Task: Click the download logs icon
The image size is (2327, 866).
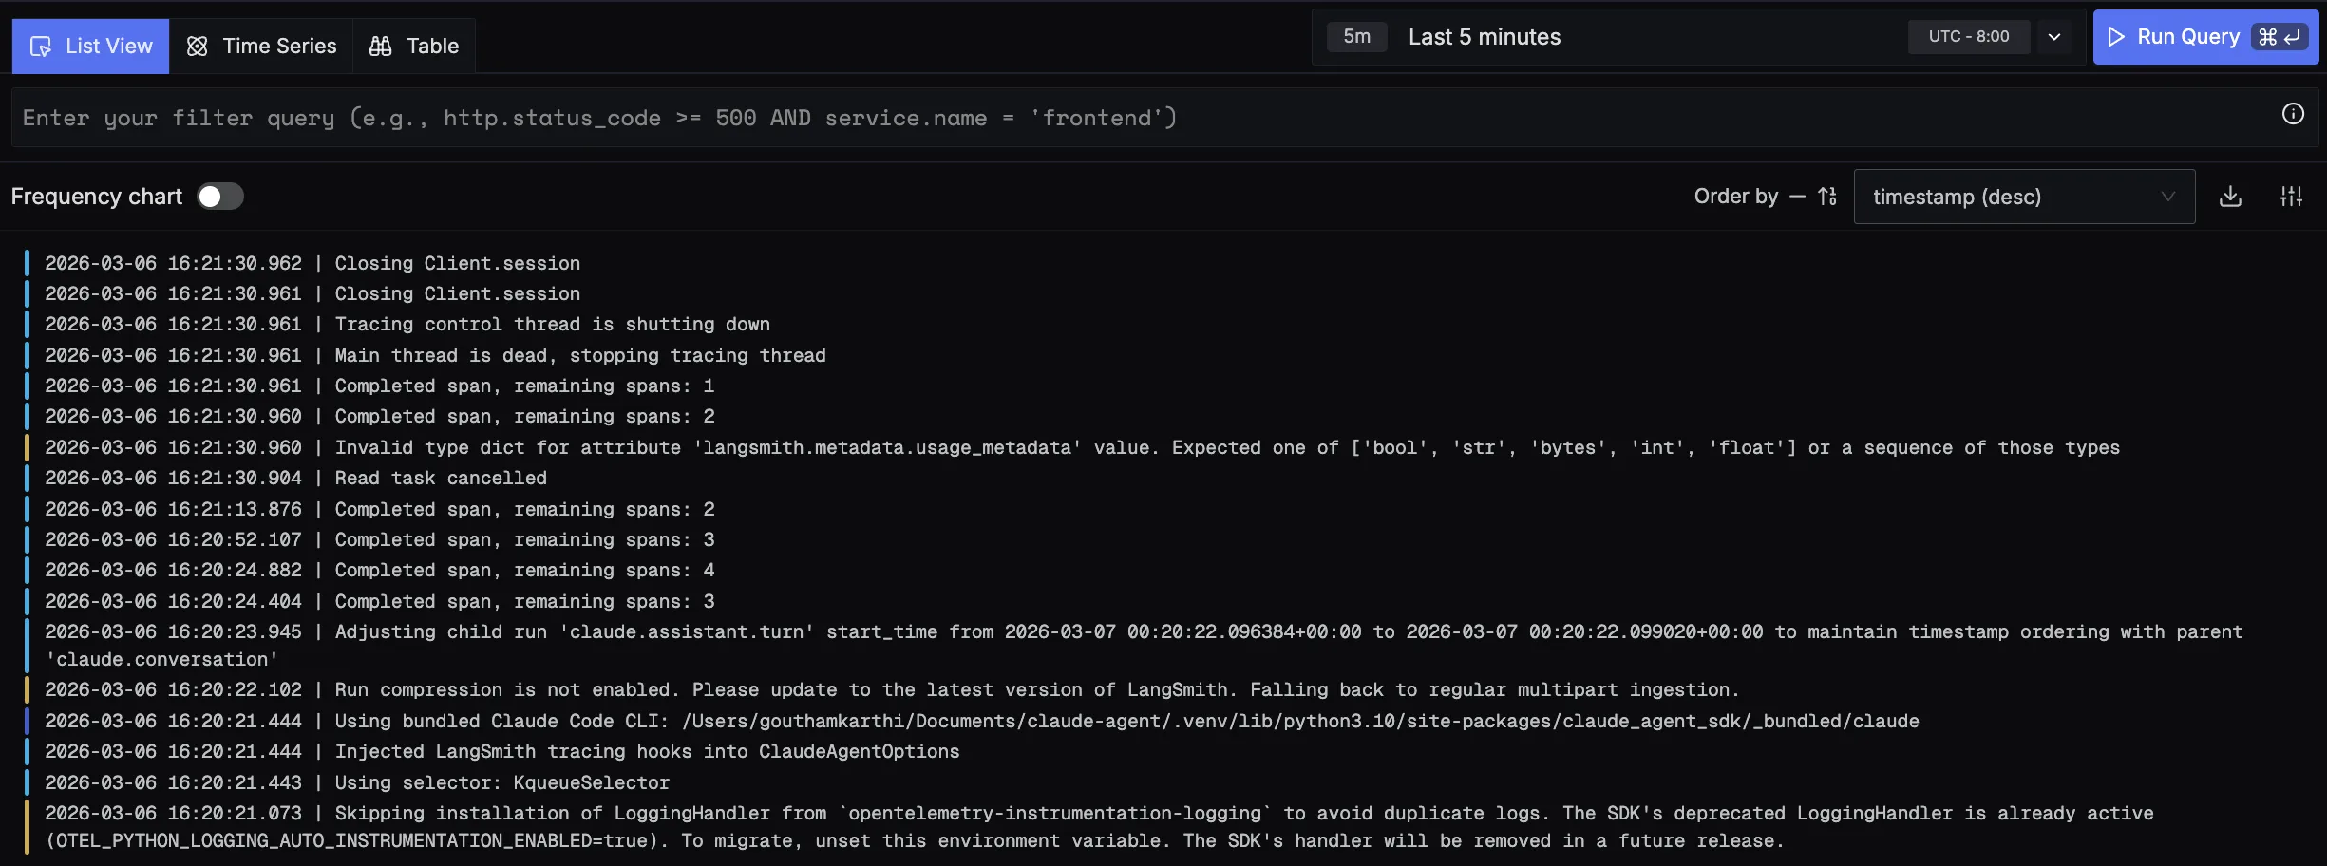Action: click(x=2230, y=197)
